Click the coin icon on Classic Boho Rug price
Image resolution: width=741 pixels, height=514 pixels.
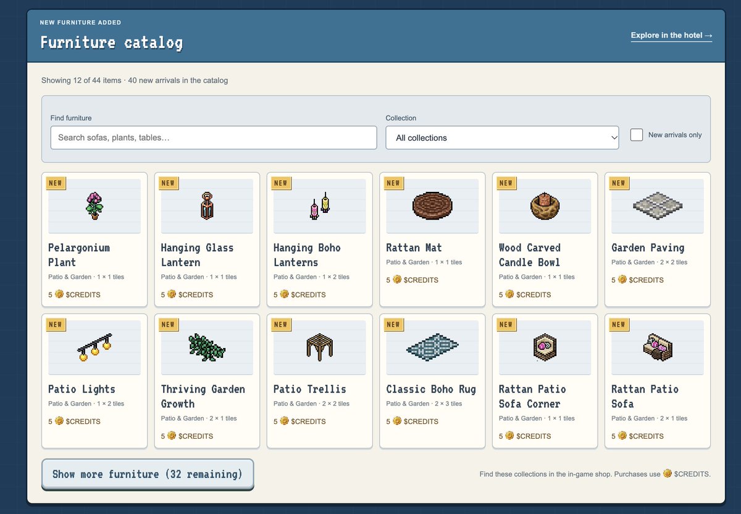(397, 421)
